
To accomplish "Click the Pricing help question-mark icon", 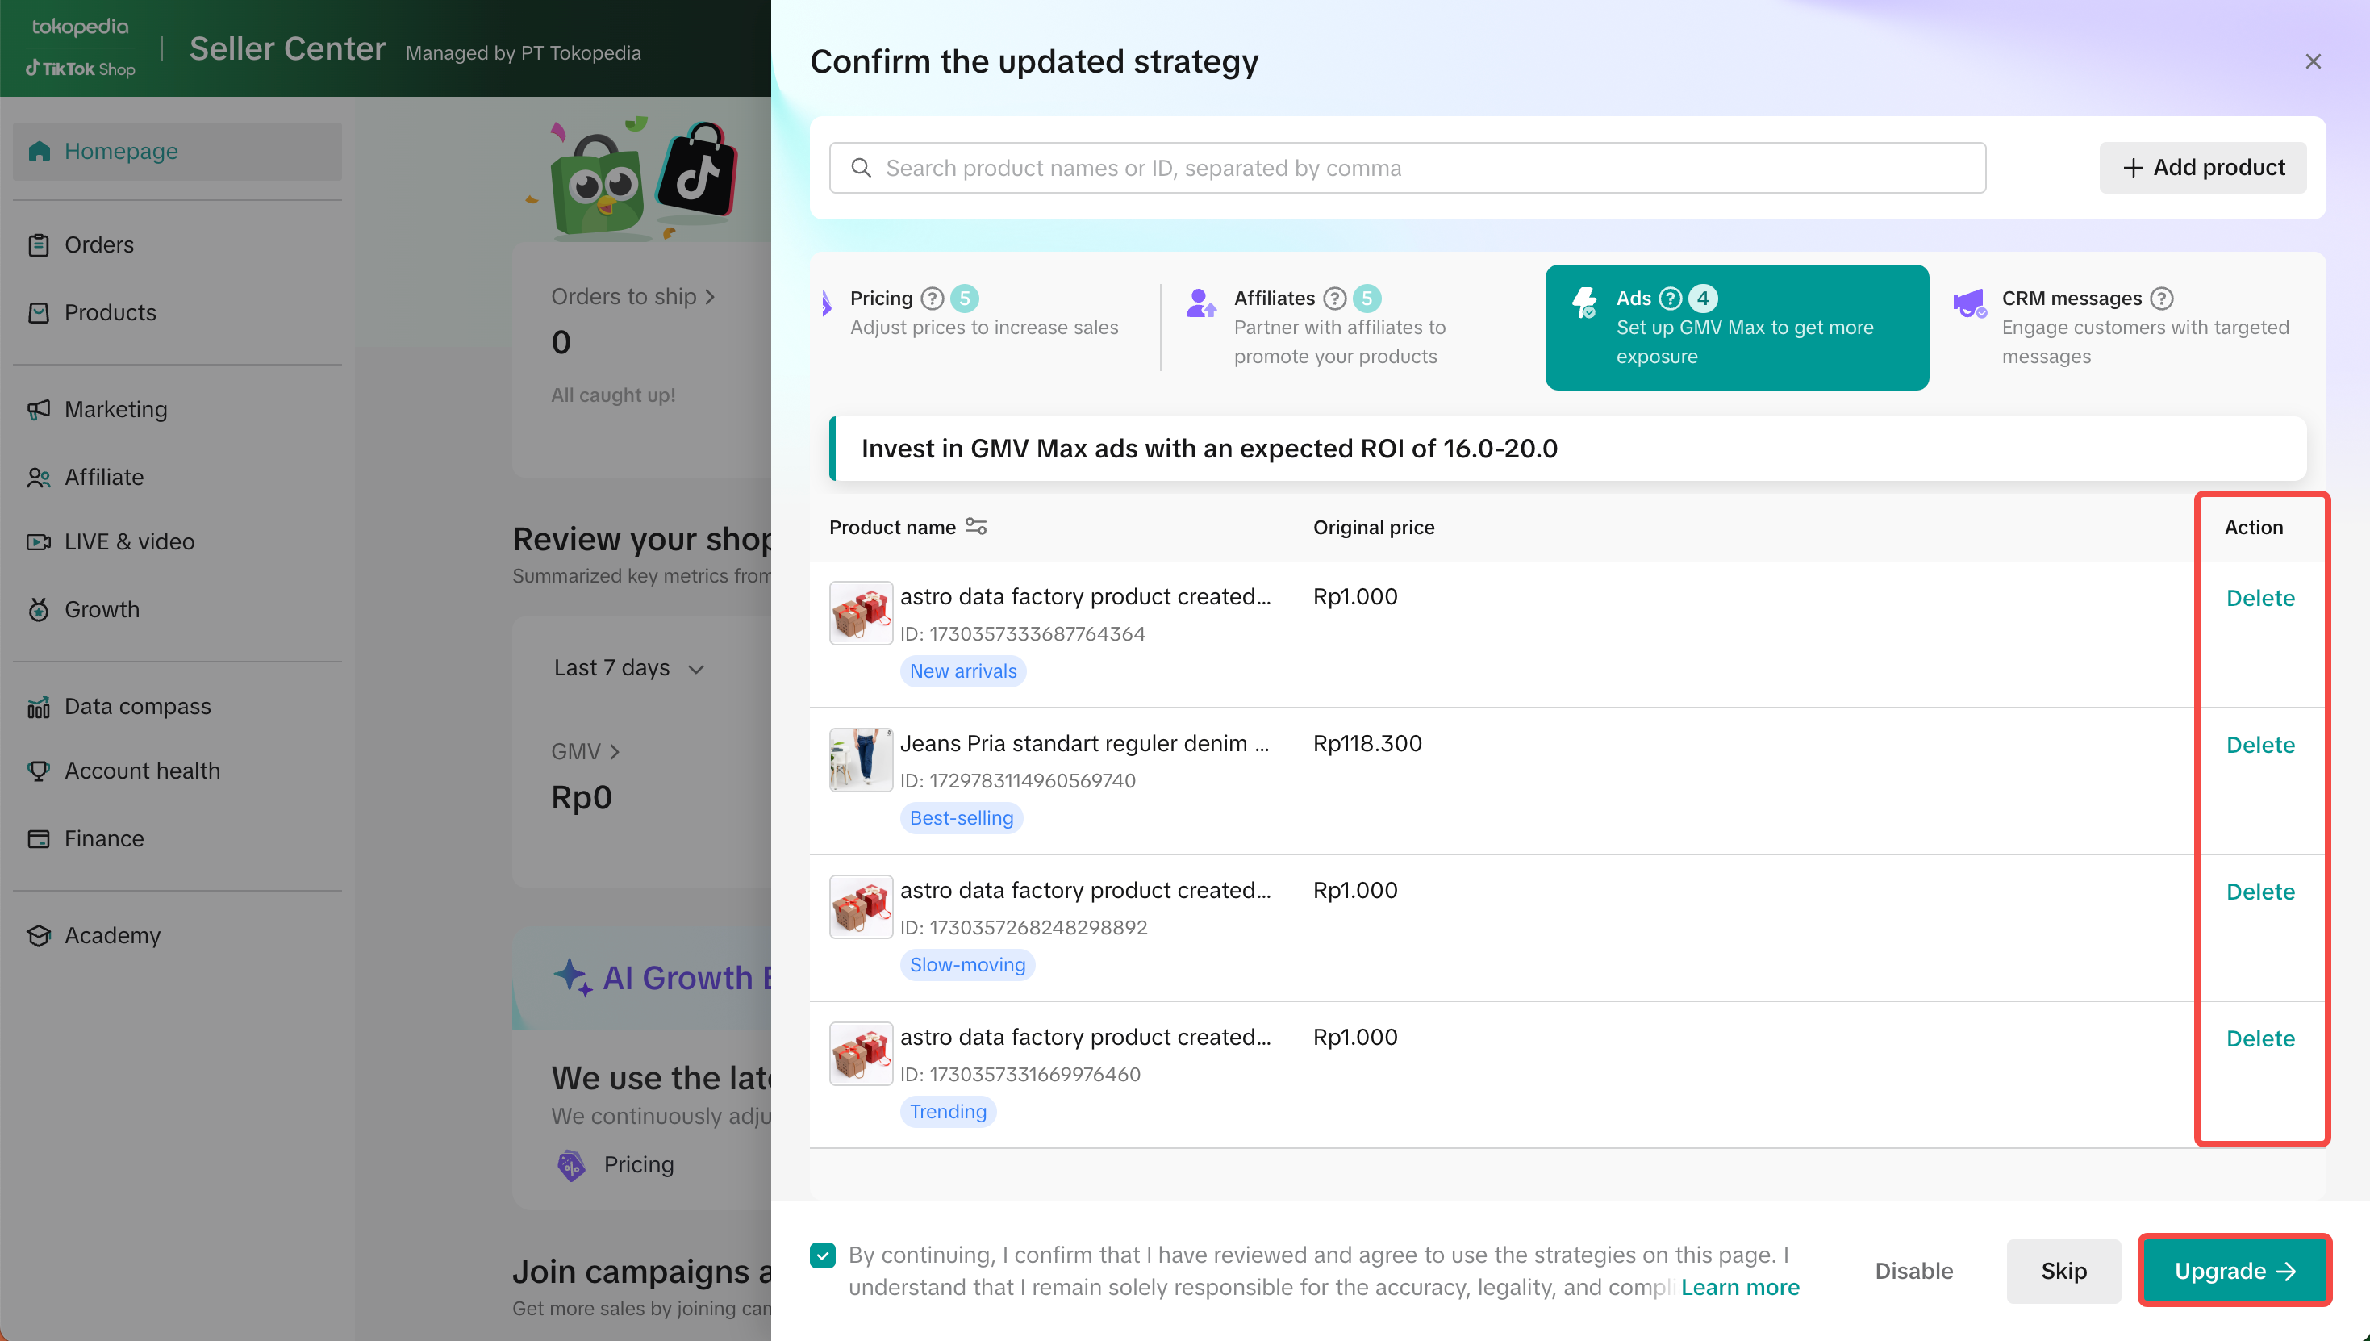I will coord(932,299).
